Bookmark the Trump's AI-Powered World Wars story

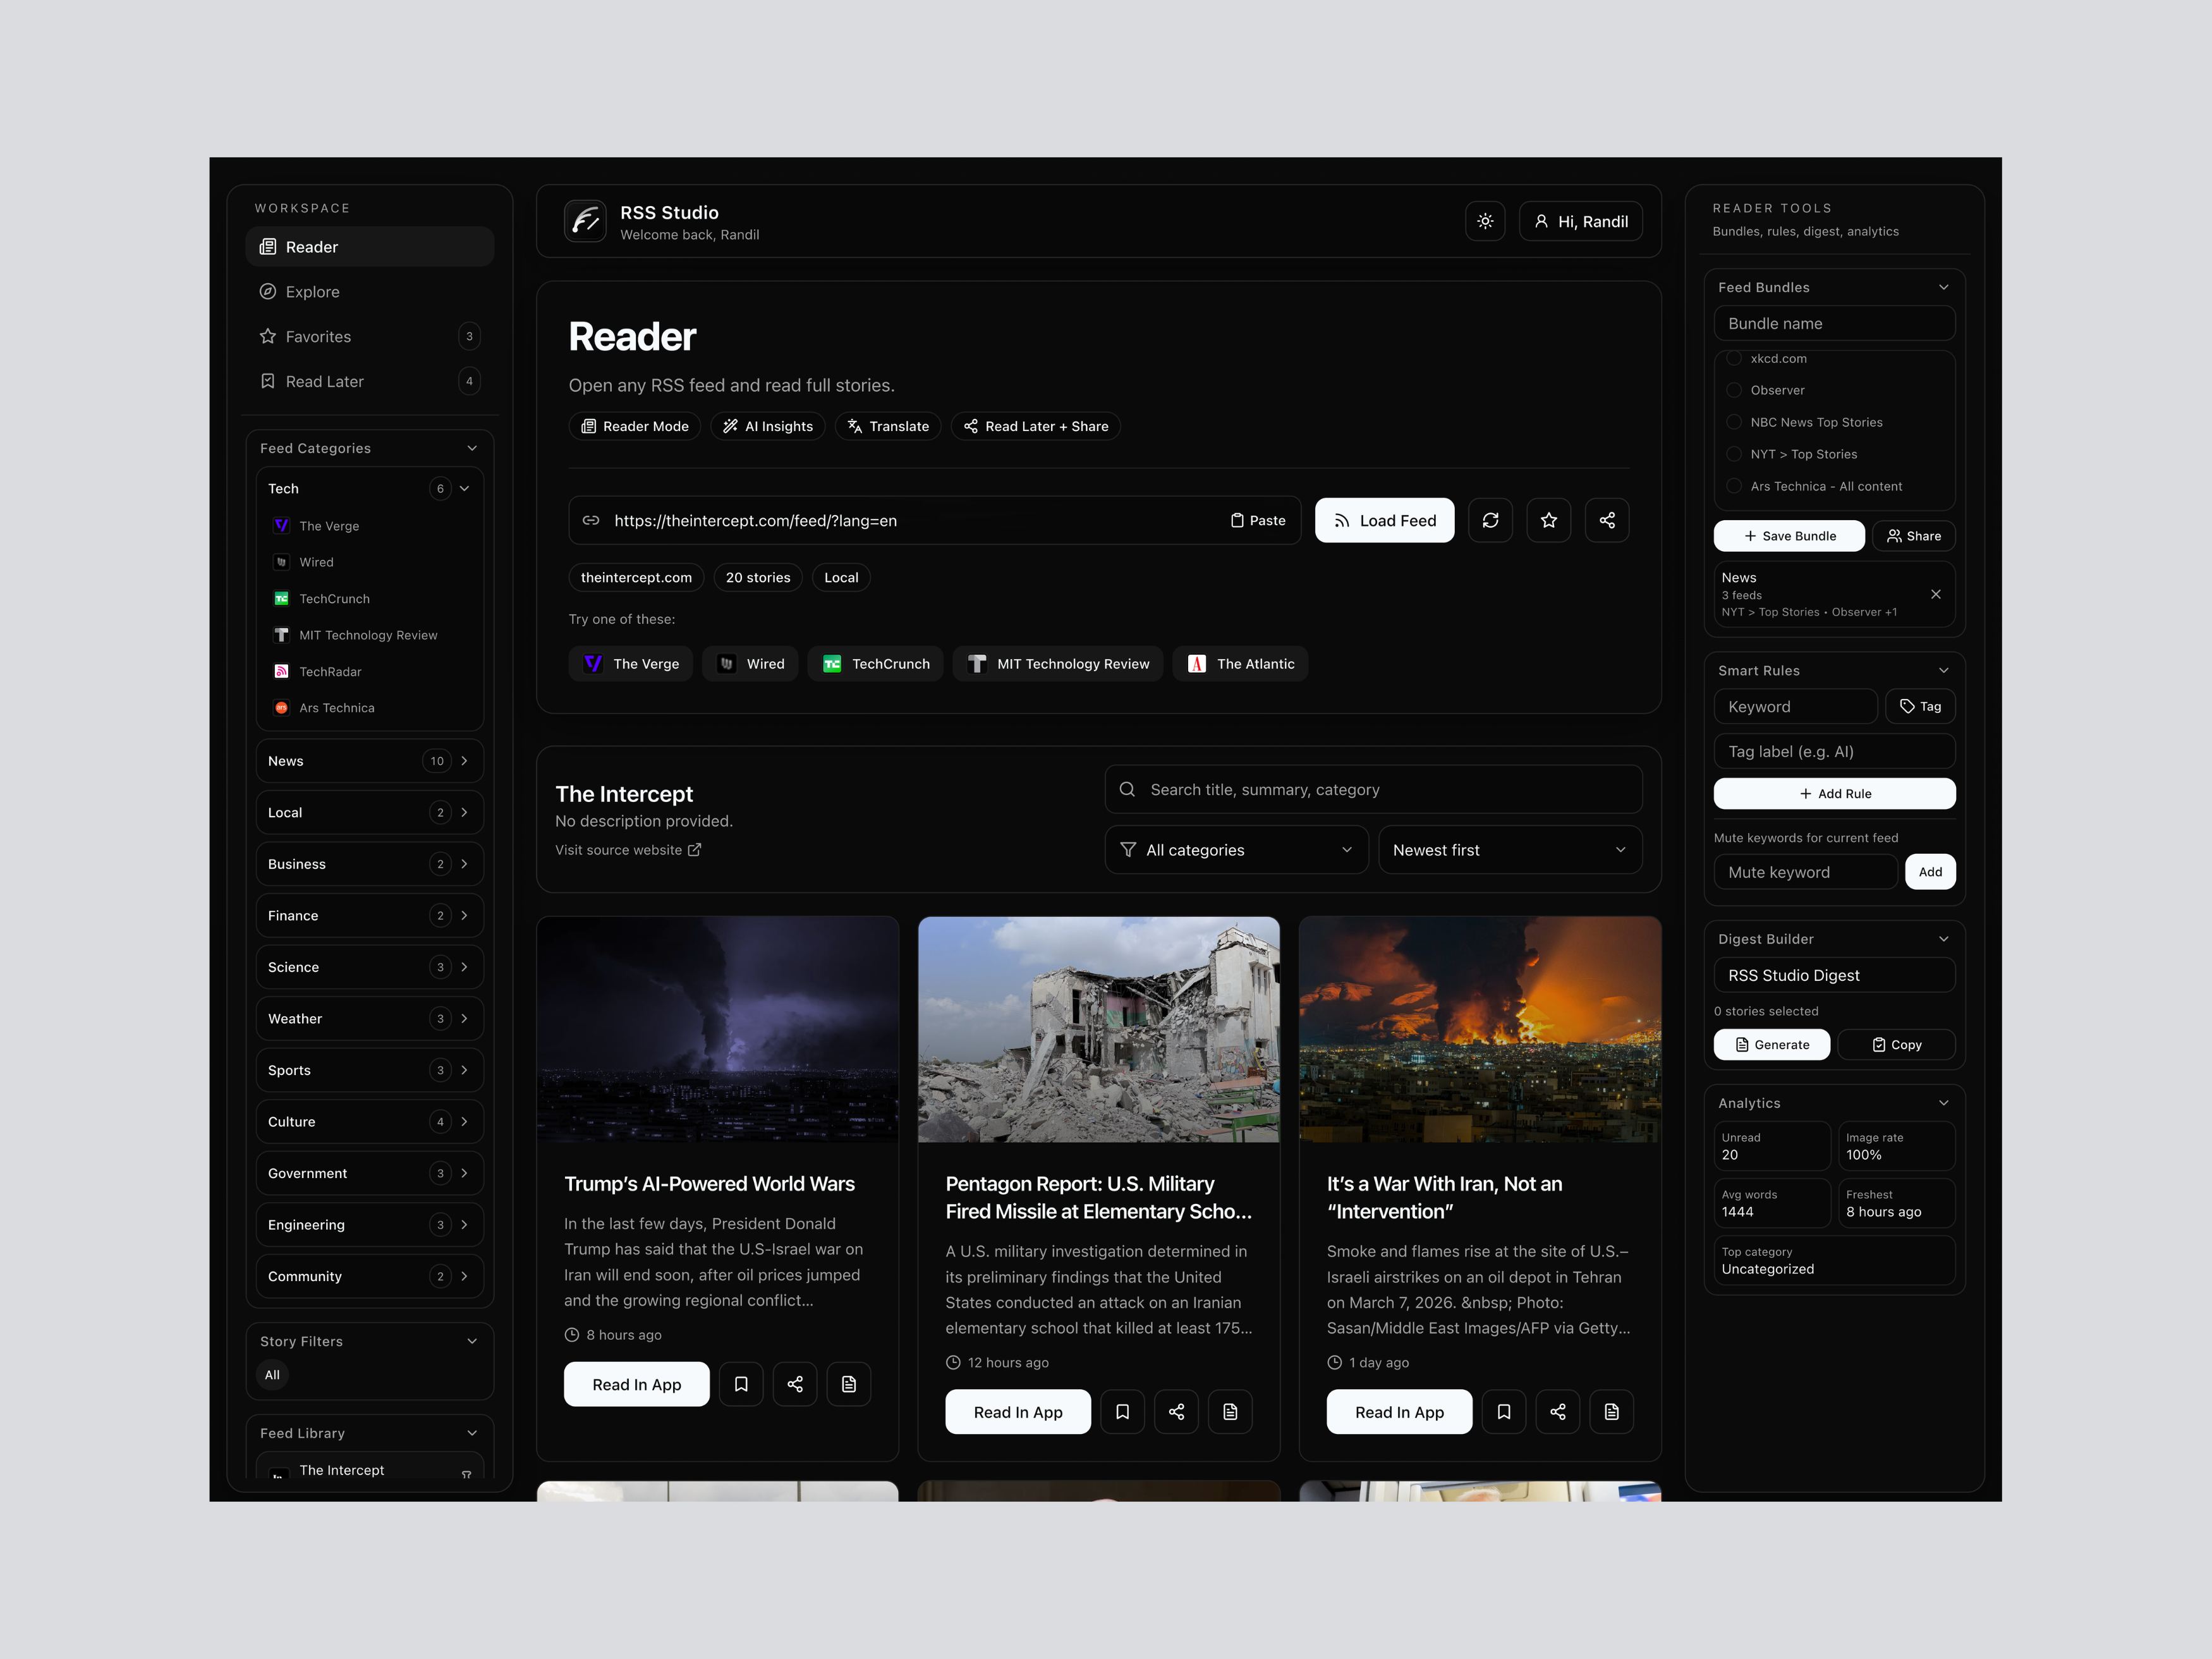tap(741, 1384)
